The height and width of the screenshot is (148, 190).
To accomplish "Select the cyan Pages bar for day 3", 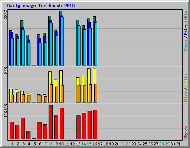I will (x=23, y=47).
